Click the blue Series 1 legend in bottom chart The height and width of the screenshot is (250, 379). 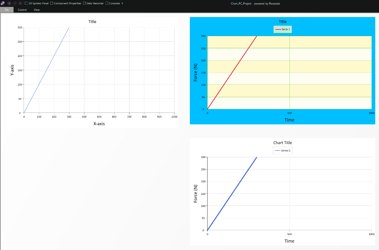(283, 151)
